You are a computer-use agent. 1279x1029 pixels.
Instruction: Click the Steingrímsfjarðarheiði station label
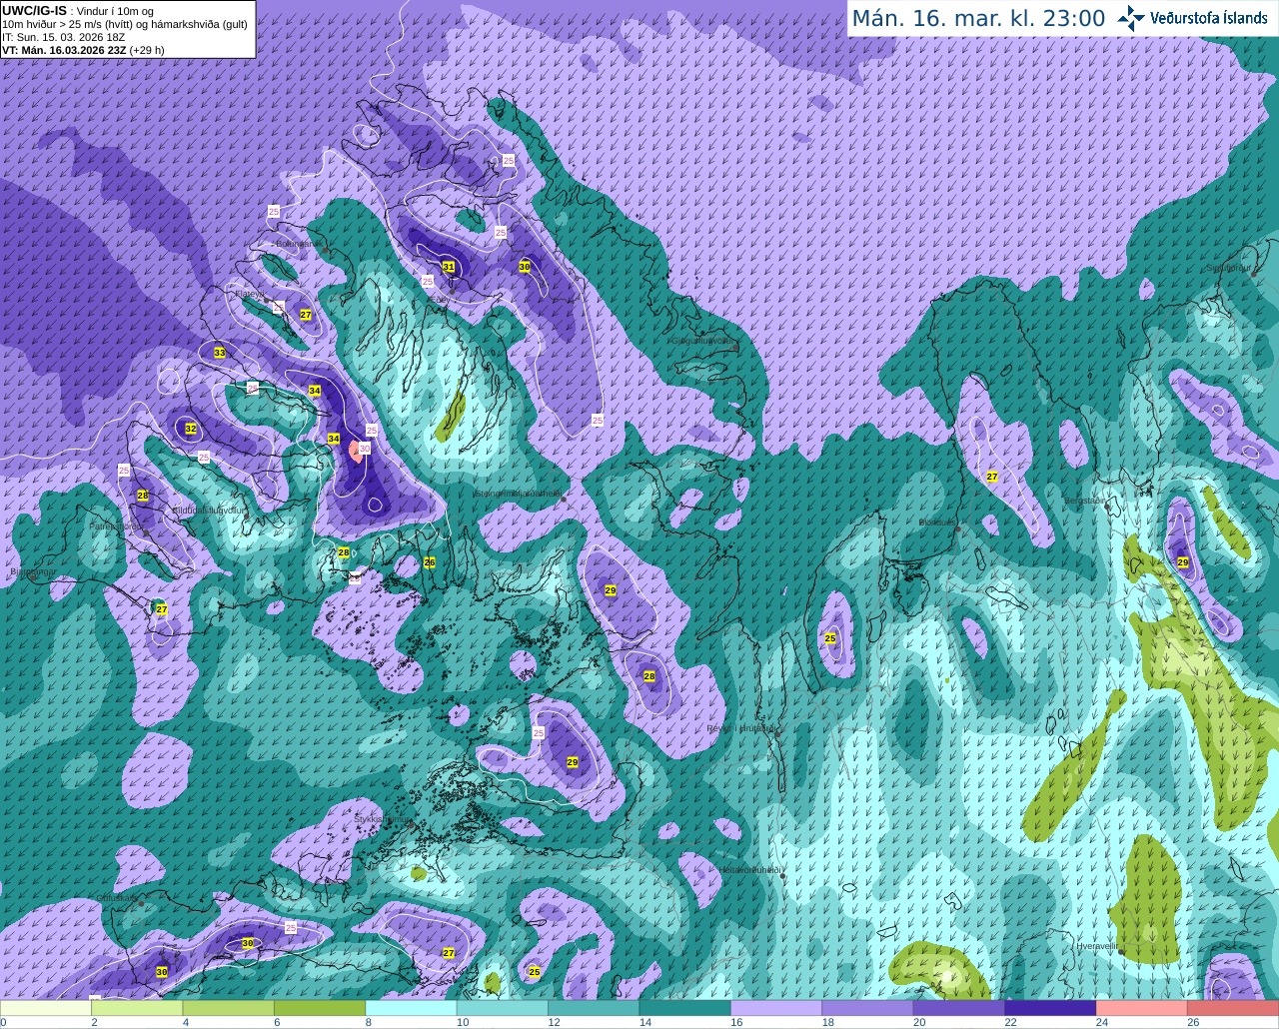[518, 493]
